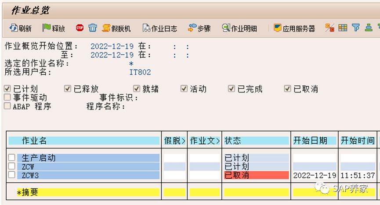The image size is (380, 205).
Task: Select the checkbox for job 生产启动
Action: tap(11, 157)
